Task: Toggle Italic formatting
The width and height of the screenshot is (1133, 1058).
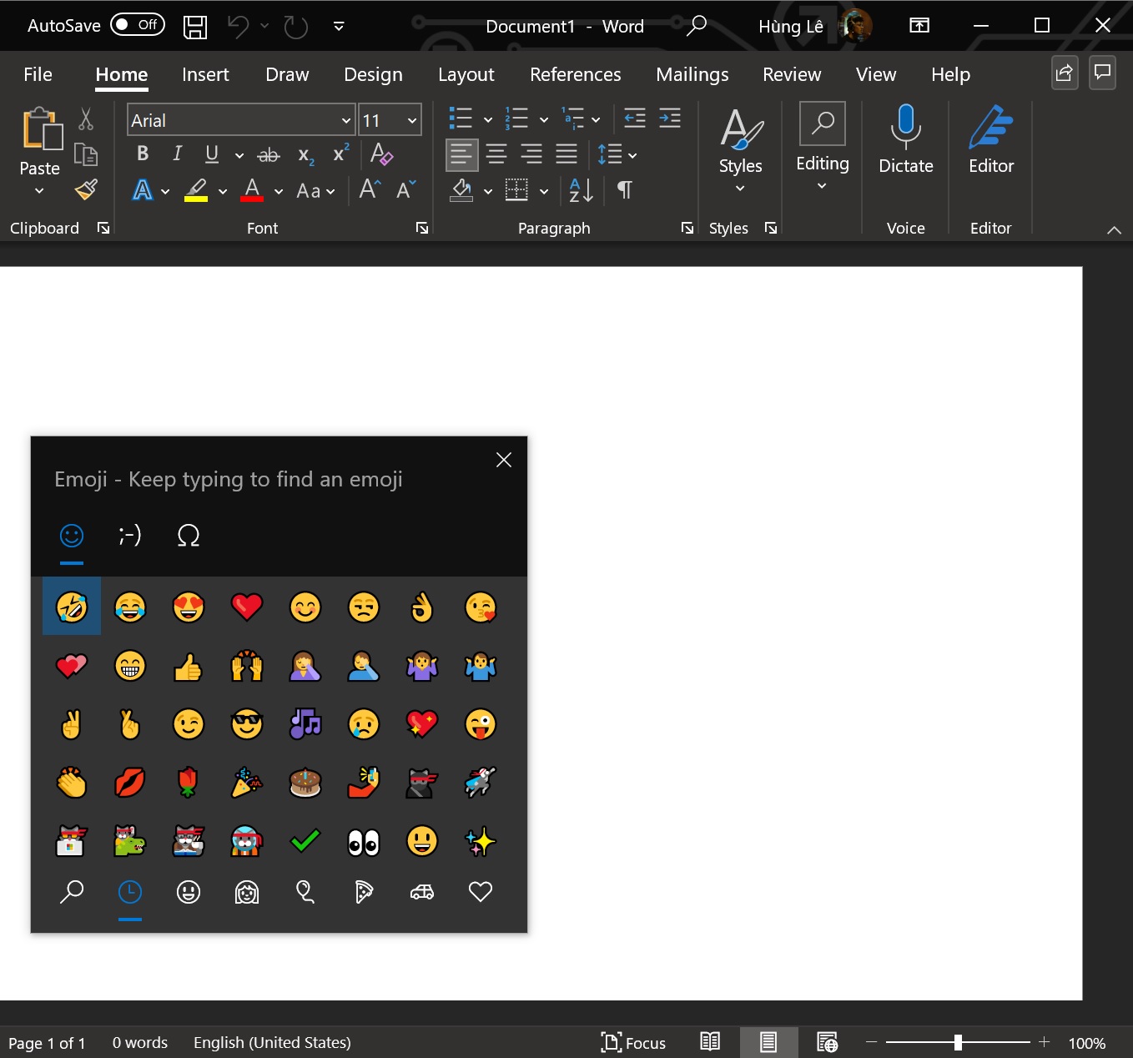Action: (177, 154)
